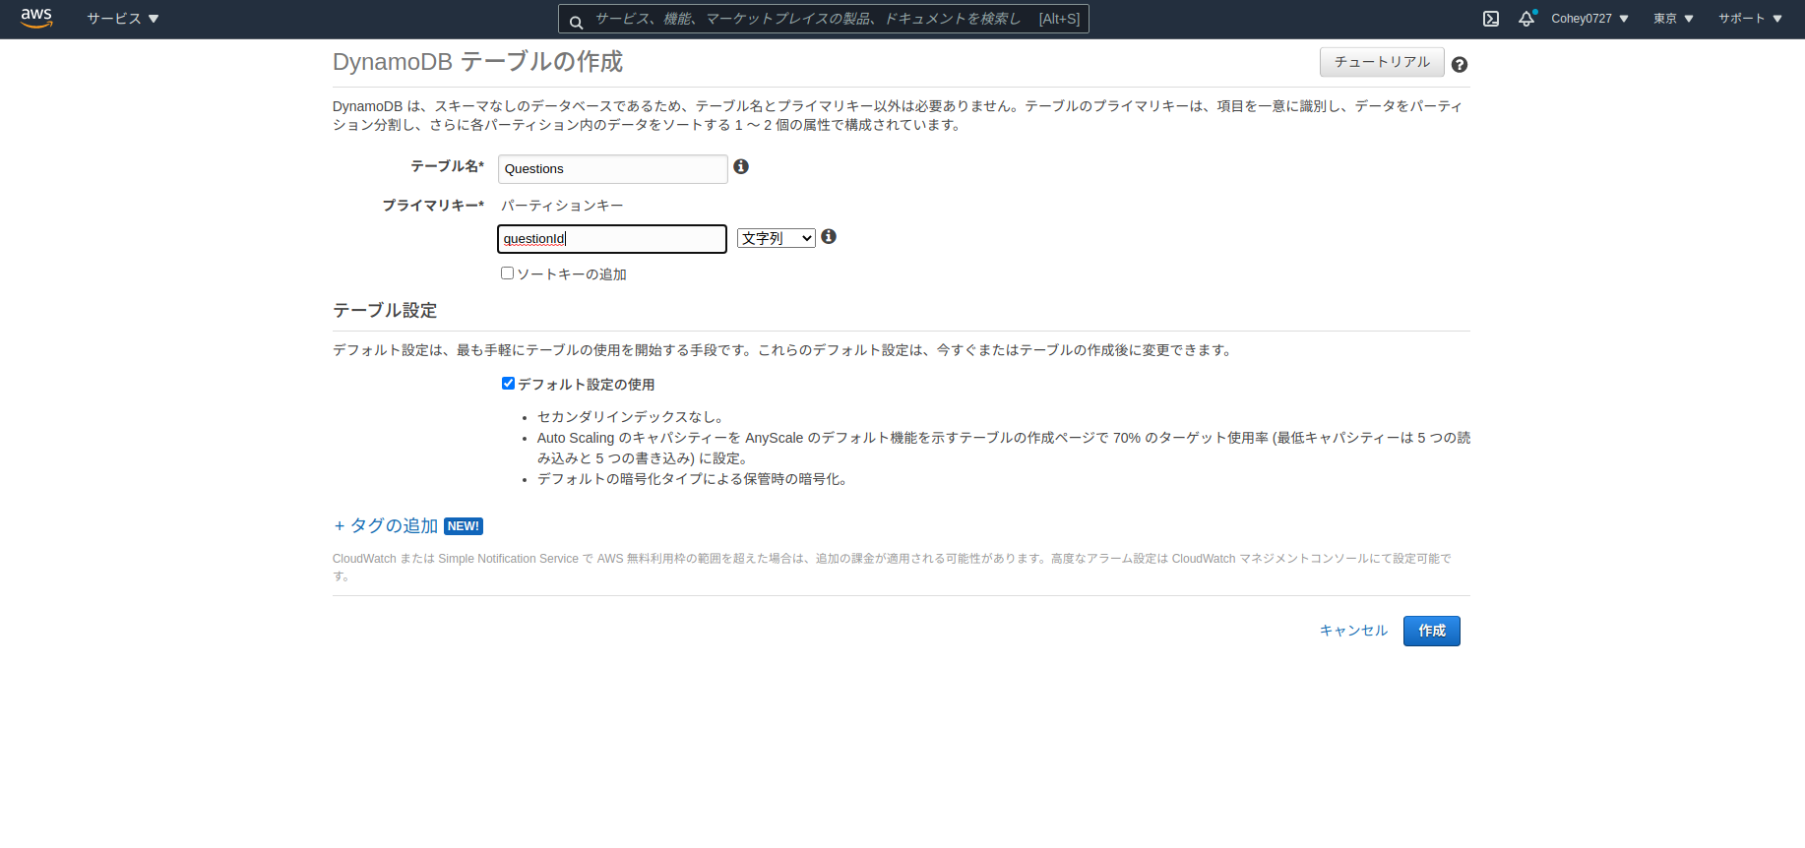Viewport: 1805px width, 848px height.
Task: Click the キャンセル link
Action: [x=1353, y=631]
